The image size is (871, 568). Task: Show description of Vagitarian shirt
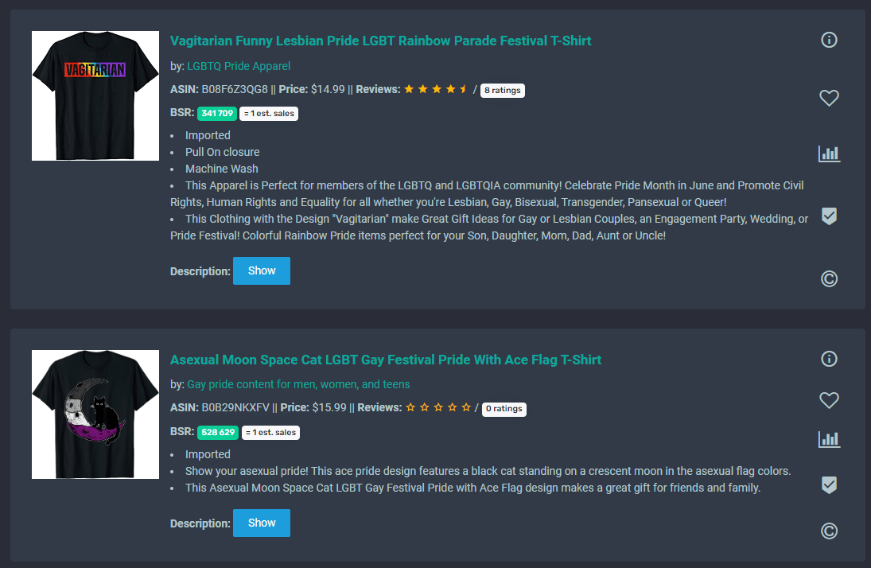(262, 270)
